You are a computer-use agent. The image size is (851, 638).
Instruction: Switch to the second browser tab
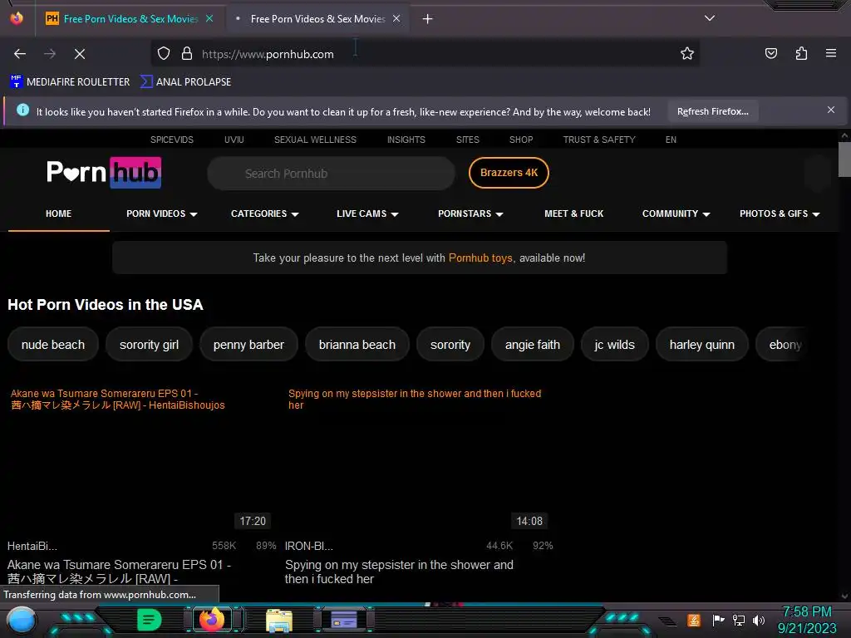click(x=317, y=19)
